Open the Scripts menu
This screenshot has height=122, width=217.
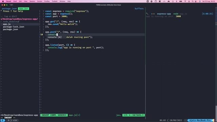[x=40, y=1]
